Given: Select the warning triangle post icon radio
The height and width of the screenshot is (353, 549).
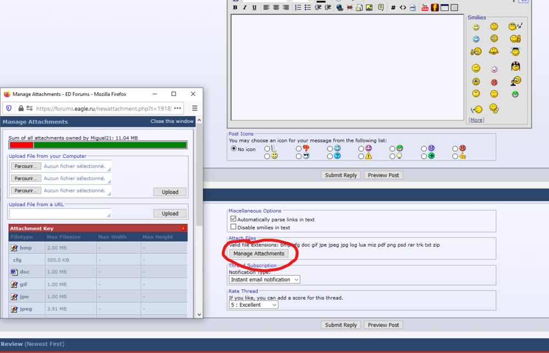Looking at the screenshot, I should click(361, 156).
